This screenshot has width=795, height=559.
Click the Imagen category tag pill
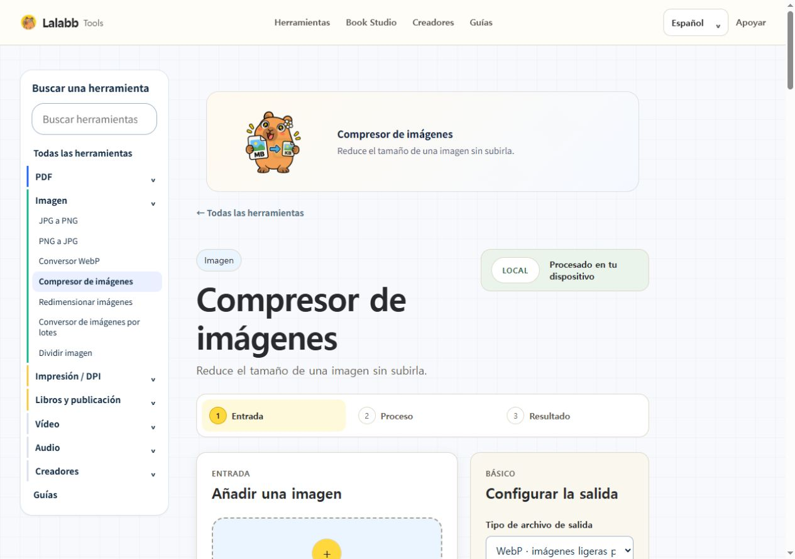pyautogui.click(x=219, y=260)
